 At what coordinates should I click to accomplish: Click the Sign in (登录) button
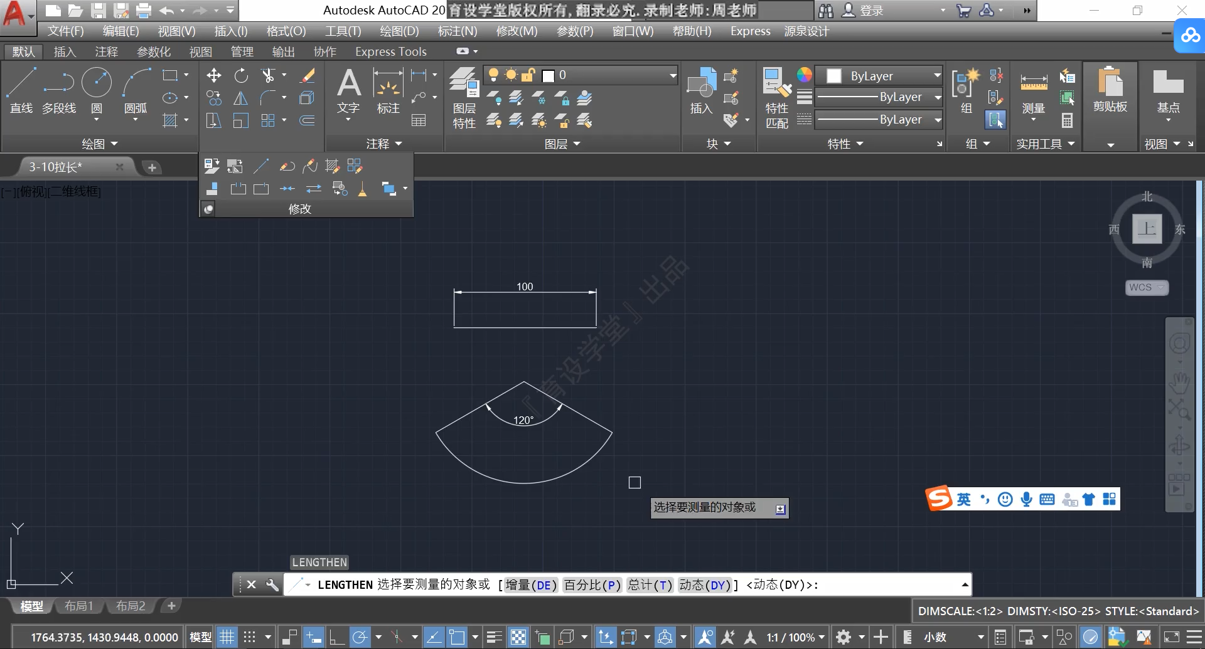[864, 10]
